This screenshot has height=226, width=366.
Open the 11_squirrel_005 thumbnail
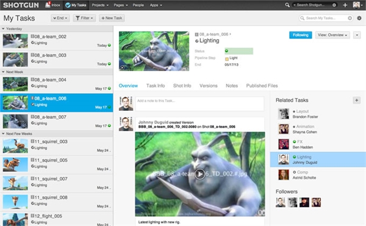tap(15, 164)
